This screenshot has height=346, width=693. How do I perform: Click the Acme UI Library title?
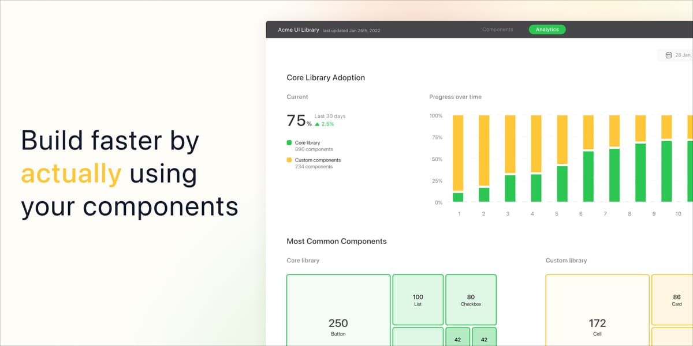pyautogui.click(x=297, y=29)
